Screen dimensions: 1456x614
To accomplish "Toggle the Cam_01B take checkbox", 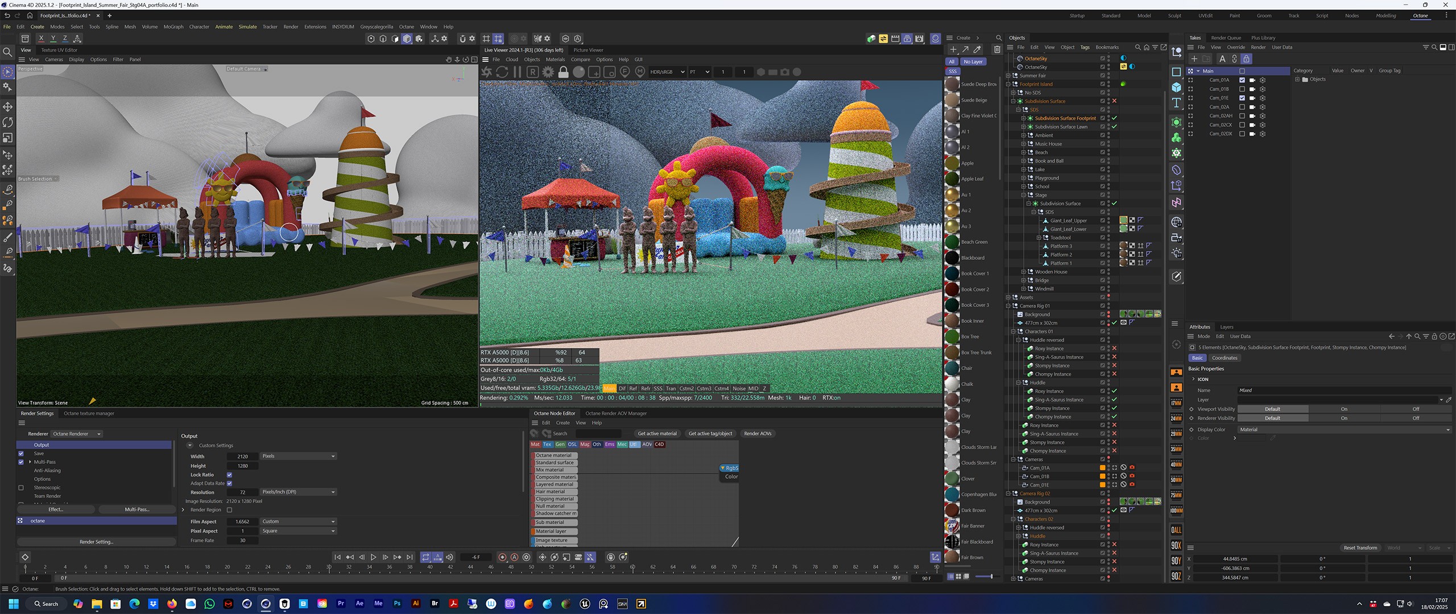I will point(1242,89).
